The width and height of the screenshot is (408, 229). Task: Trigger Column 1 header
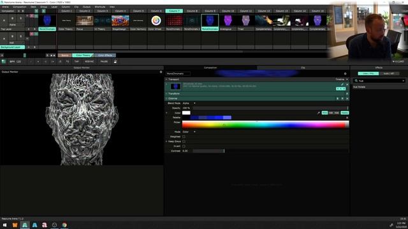point(66,11)
